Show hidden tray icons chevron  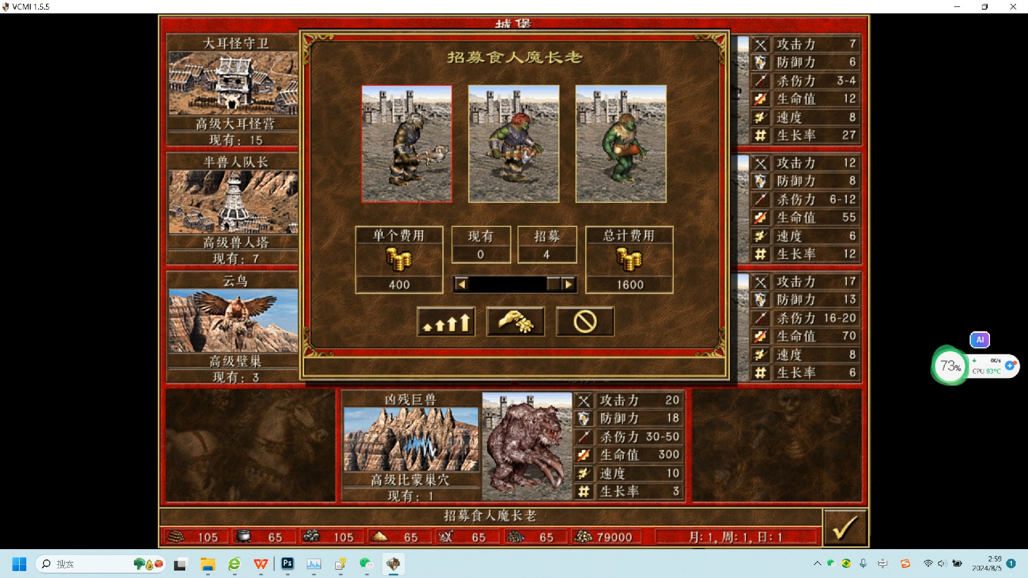click(817, 563)
